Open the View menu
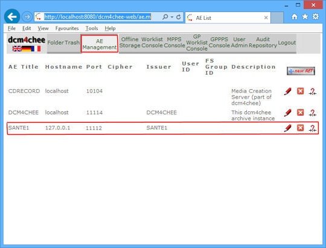Screen dimensions: 326x248 pos(43,28)
